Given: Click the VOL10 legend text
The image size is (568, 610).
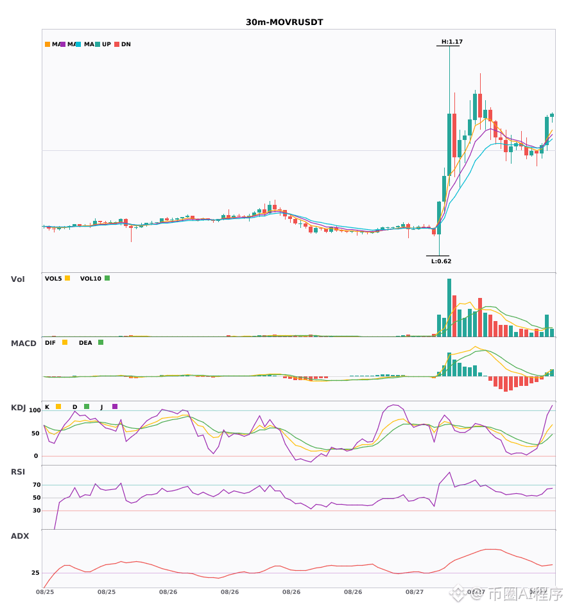Looking at the screenshot, I should [90, 279].
